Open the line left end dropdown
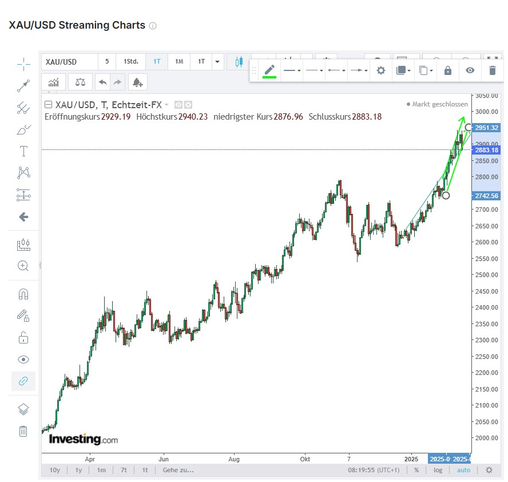The height and width of the screenshot is (482, 508). point(336,70)
